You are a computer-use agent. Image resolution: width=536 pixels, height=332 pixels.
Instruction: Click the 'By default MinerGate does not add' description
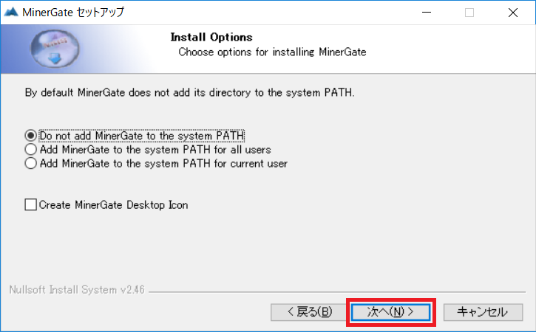click(x=190, y=92)
